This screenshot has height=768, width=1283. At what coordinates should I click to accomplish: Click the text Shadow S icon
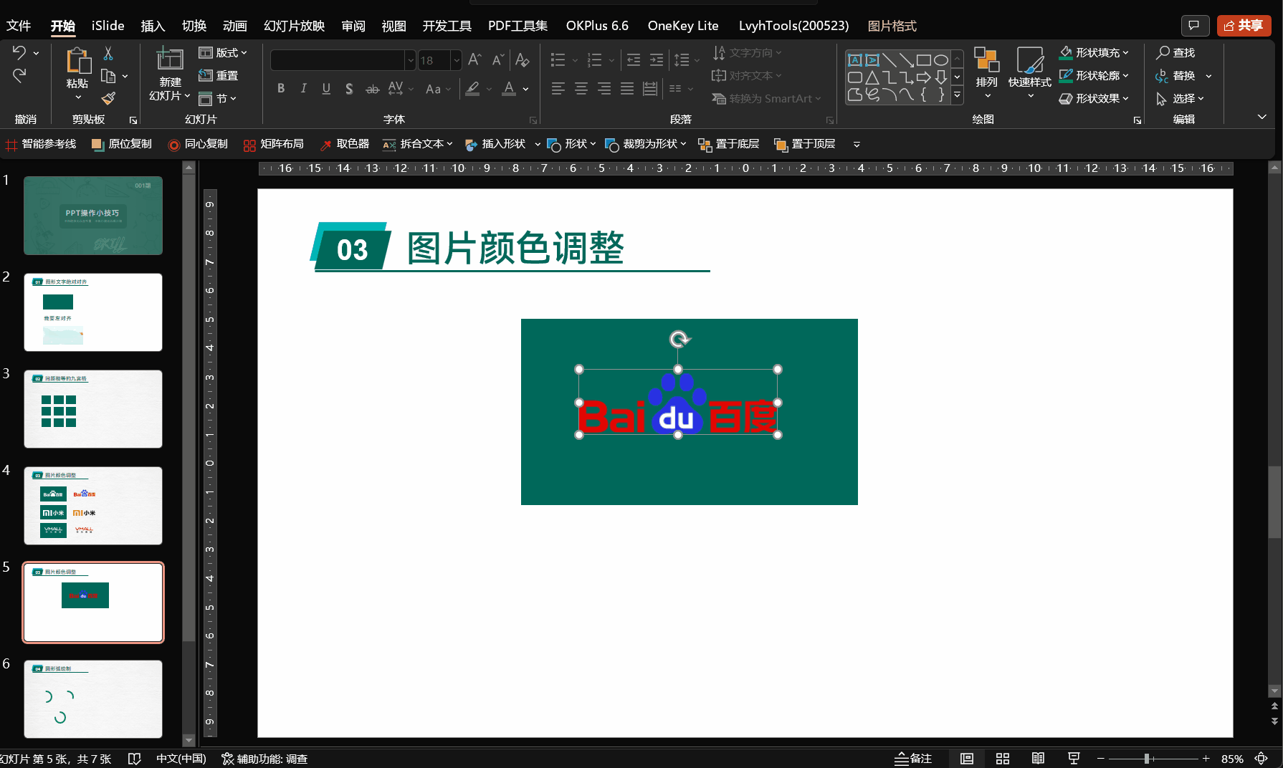(349, 89)
